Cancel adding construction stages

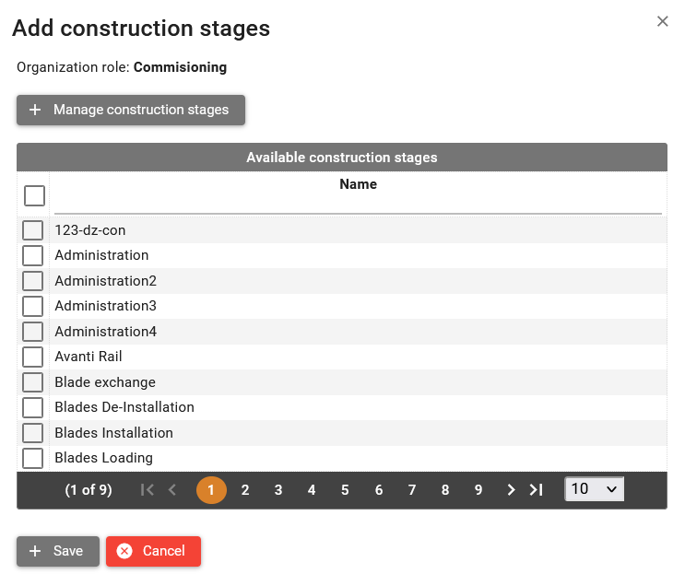153,551
